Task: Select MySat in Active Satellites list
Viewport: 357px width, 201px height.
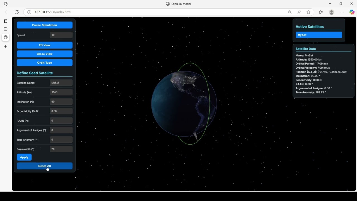Action: click(x=319, y=35)
